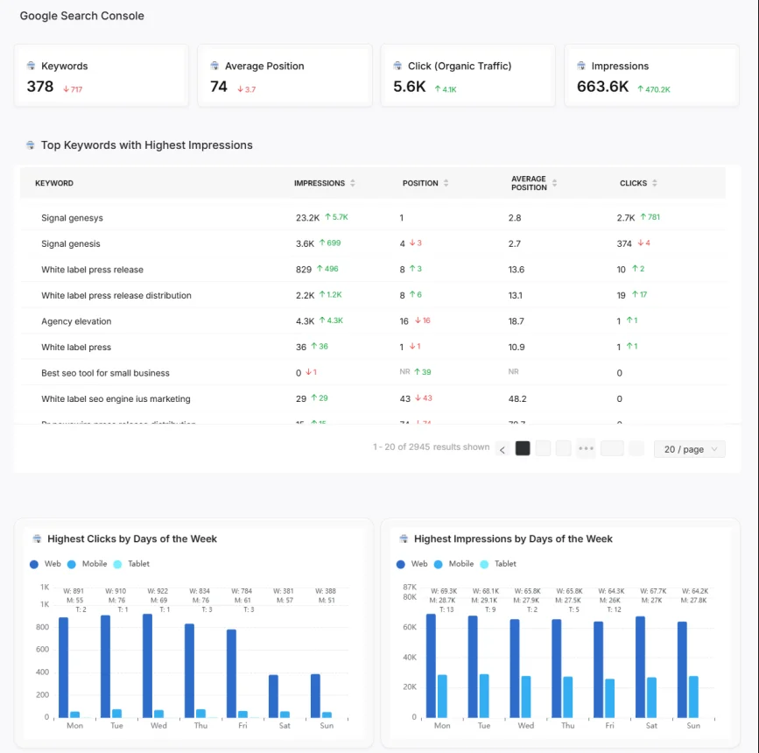
Task: Sort by Clicks column sort arrows
Action: coord(655,184)
